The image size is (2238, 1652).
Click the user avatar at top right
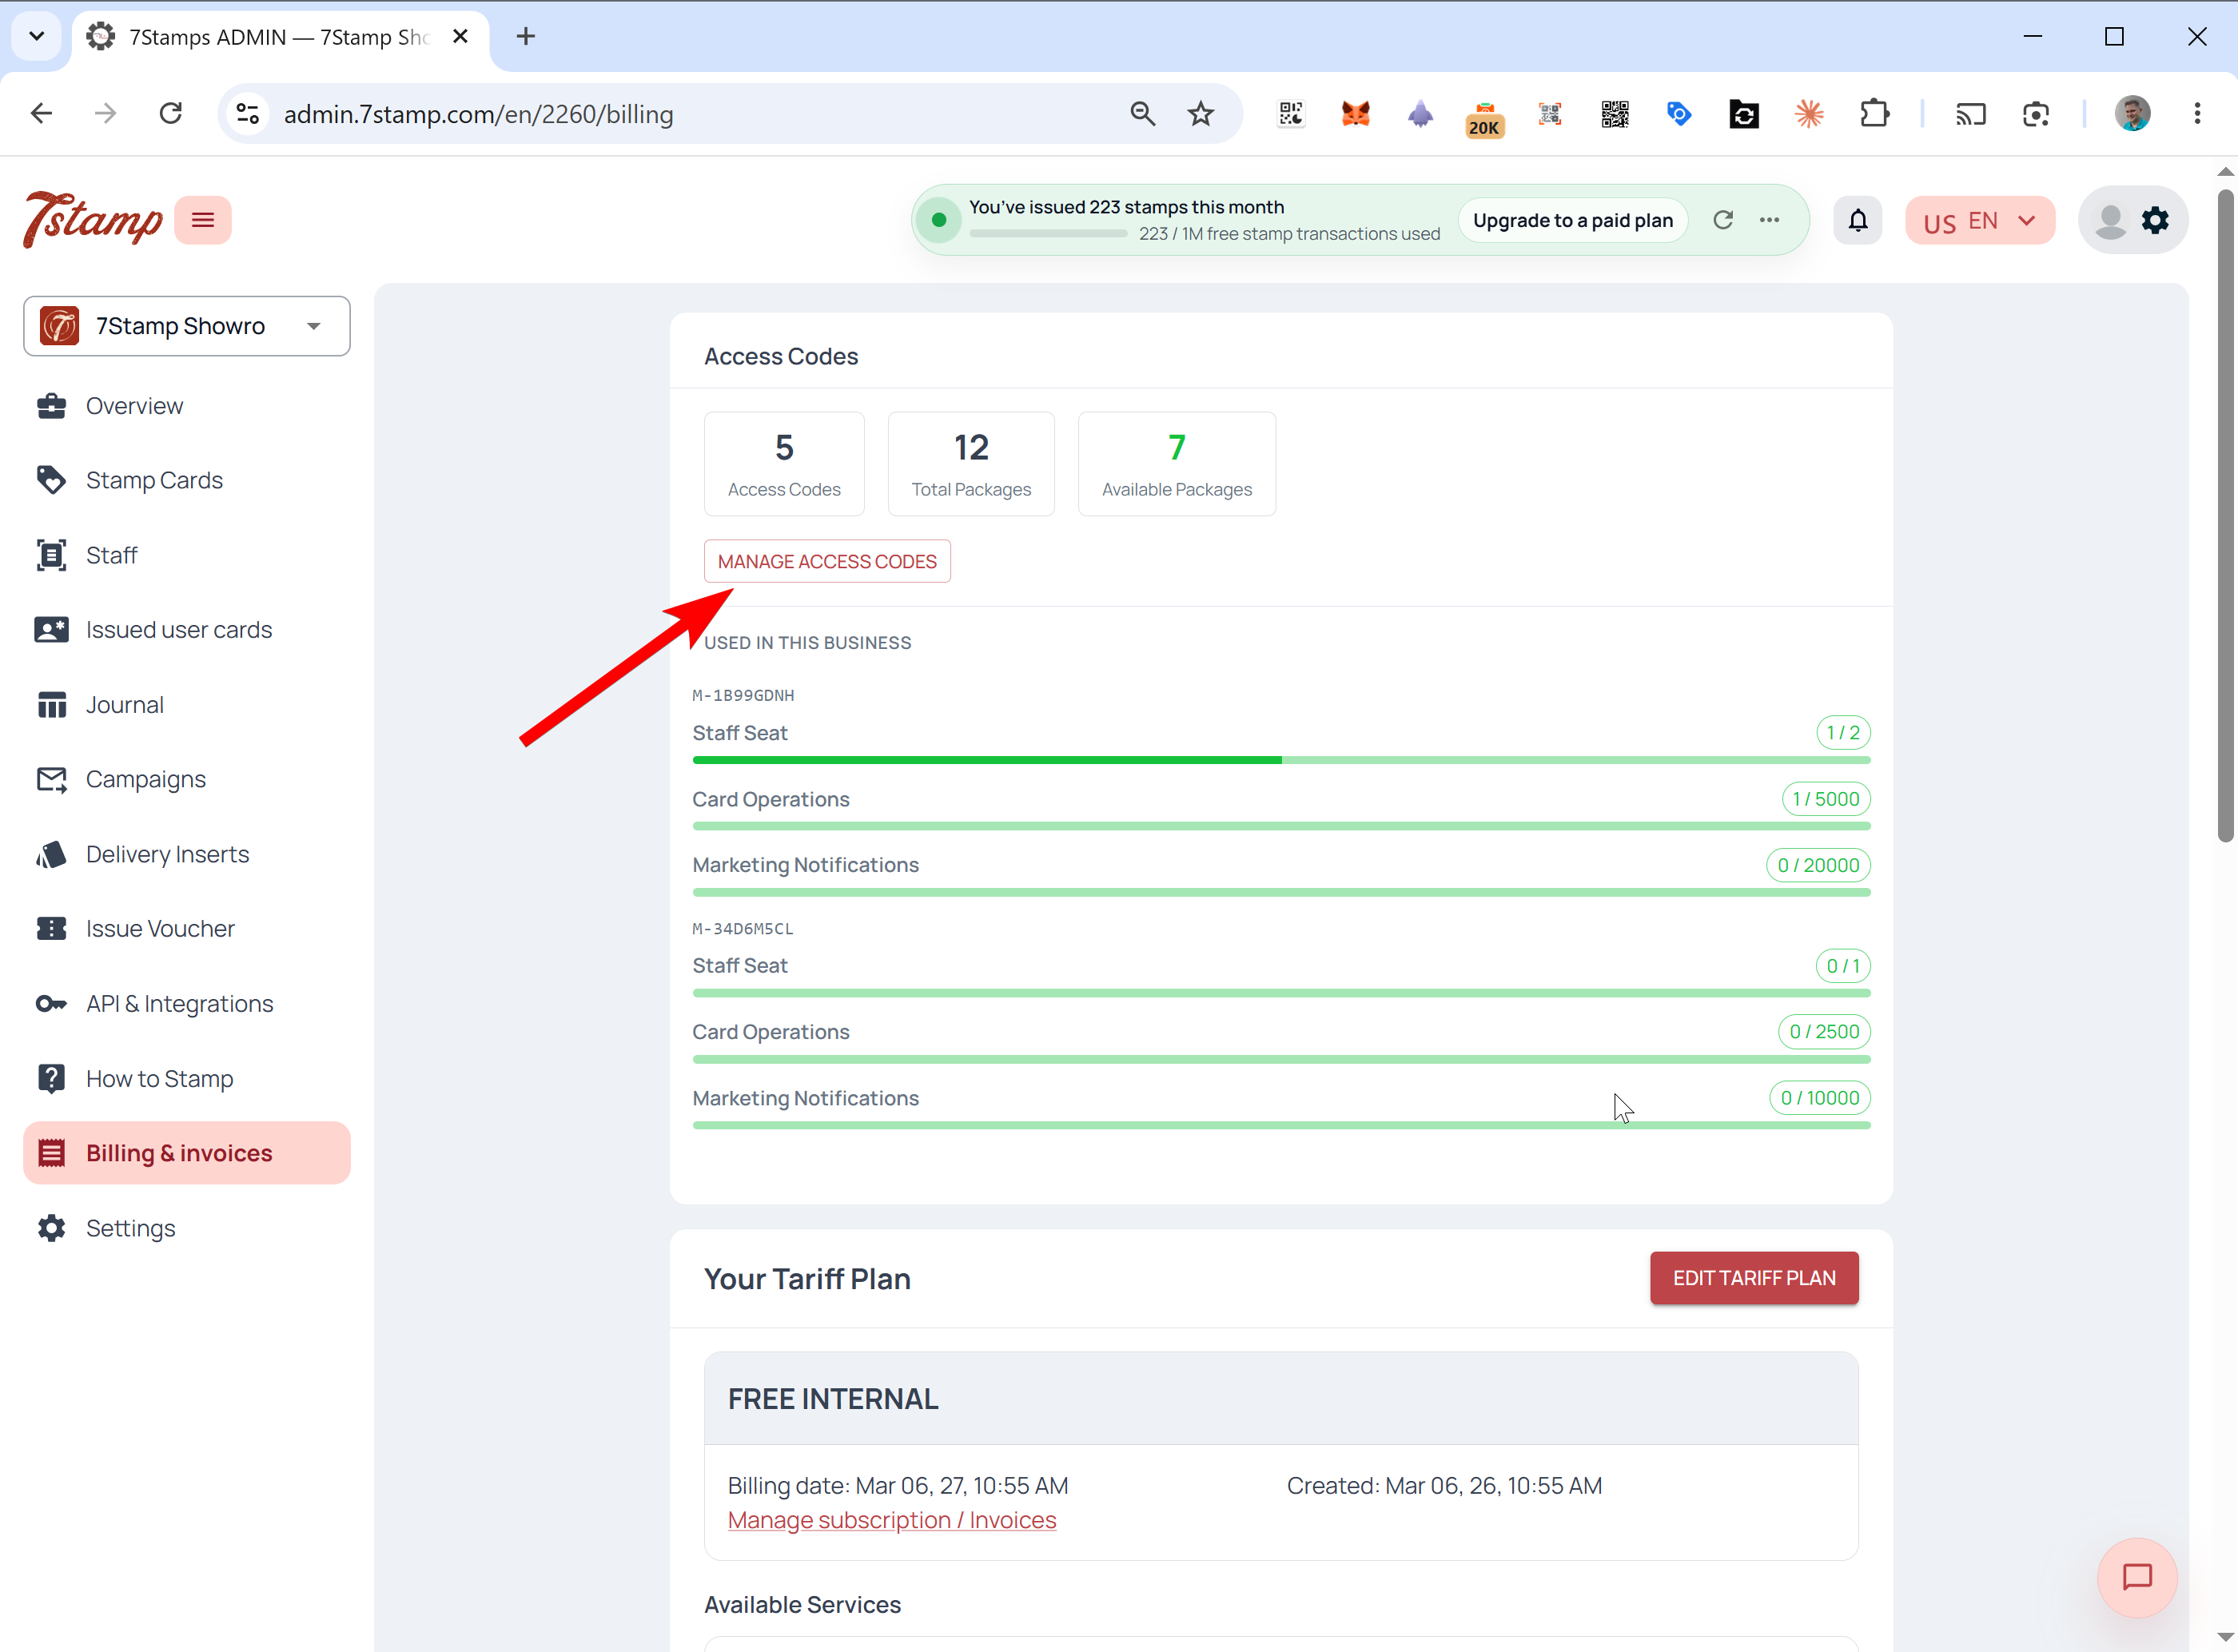click(2110, 220)
